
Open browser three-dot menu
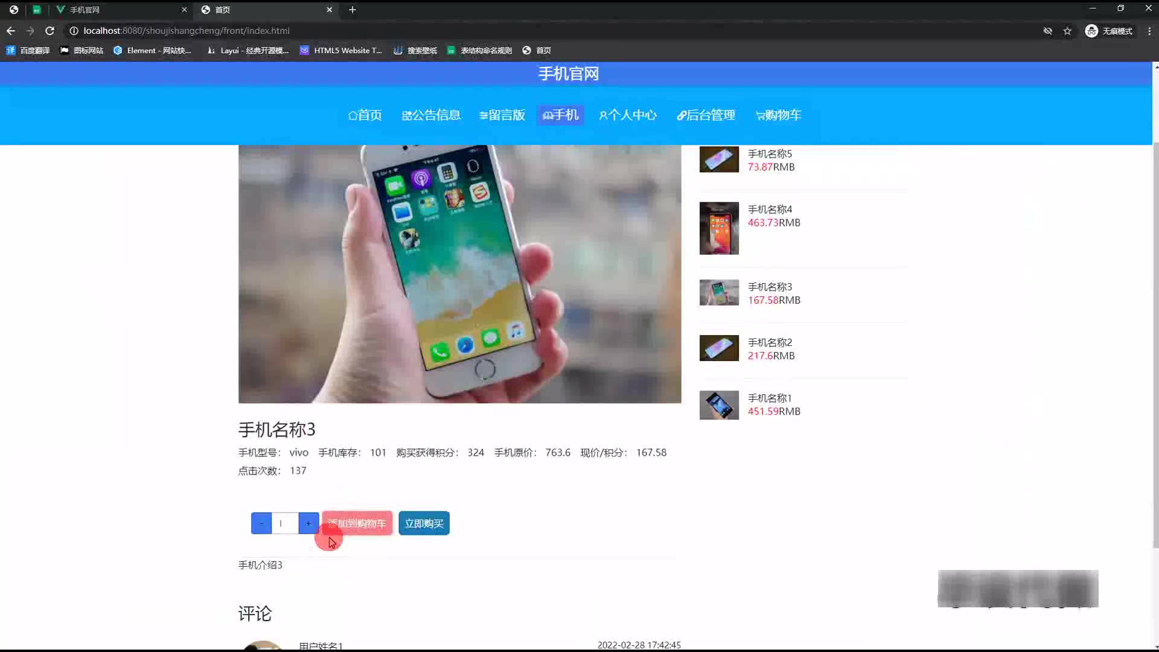(1149, 31)
